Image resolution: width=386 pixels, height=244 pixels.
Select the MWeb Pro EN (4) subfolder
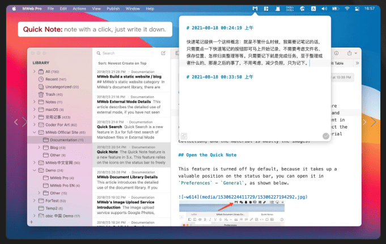60,186
